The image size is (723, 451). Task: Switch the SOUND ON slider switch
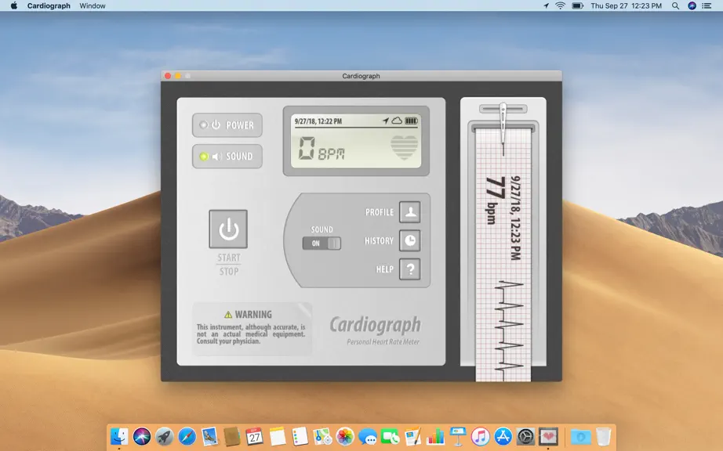tap(322, 244)
